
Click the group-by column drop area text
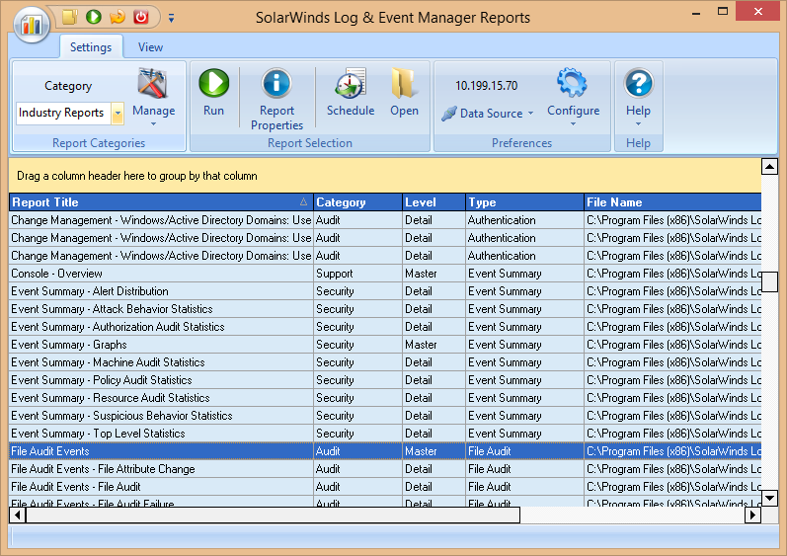click(137, 176)
